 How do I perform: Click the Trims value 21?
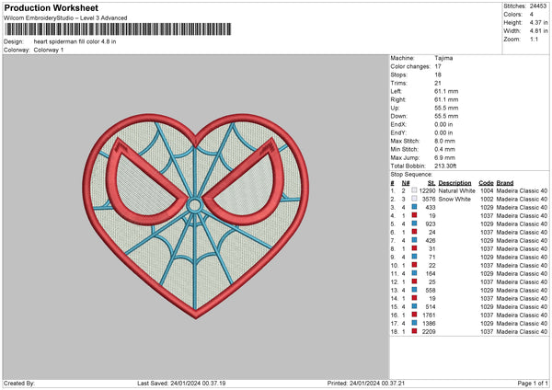click(x=438, y=83)
